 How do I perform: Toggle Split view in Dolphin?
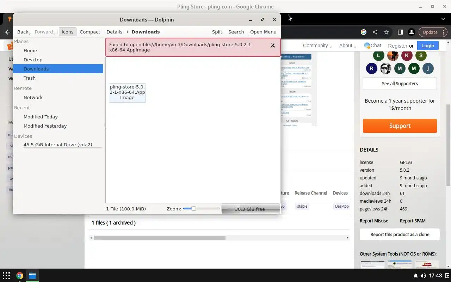(x=217, y=32)
